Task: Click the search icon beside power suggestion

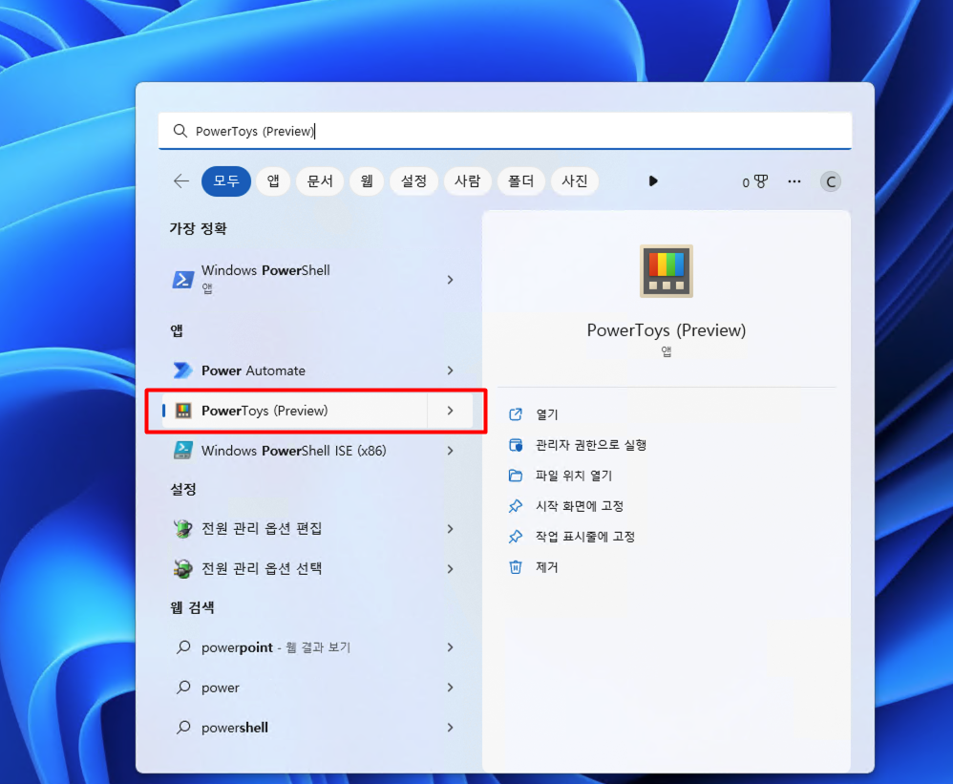Action: pos(183,688)
